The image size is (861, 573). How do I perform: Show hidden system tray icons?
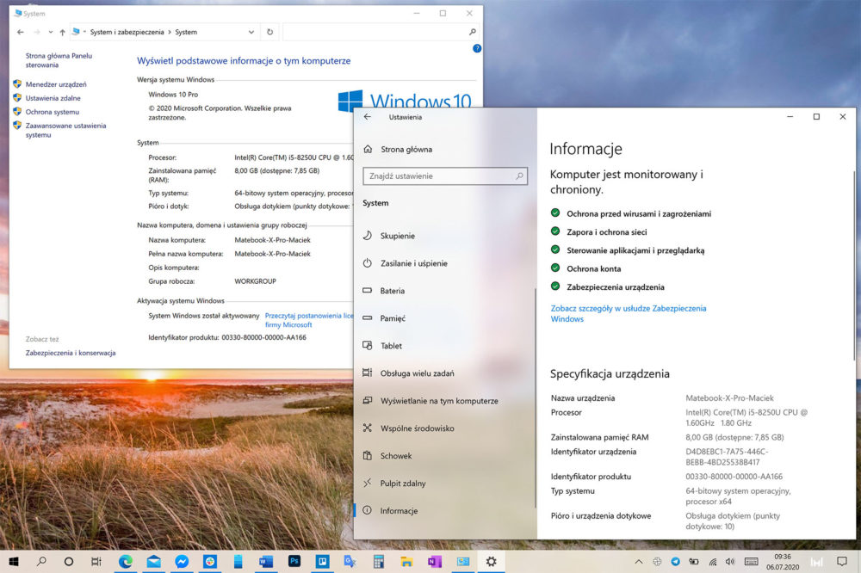pyautogui.click(x=640, y=561)
